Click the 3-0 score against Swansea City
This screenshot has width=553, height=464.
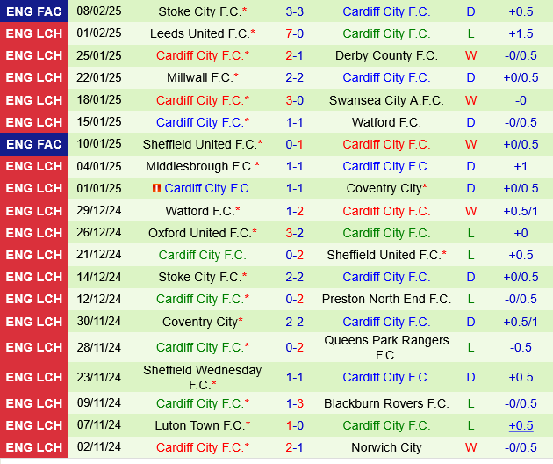point(295,100)
